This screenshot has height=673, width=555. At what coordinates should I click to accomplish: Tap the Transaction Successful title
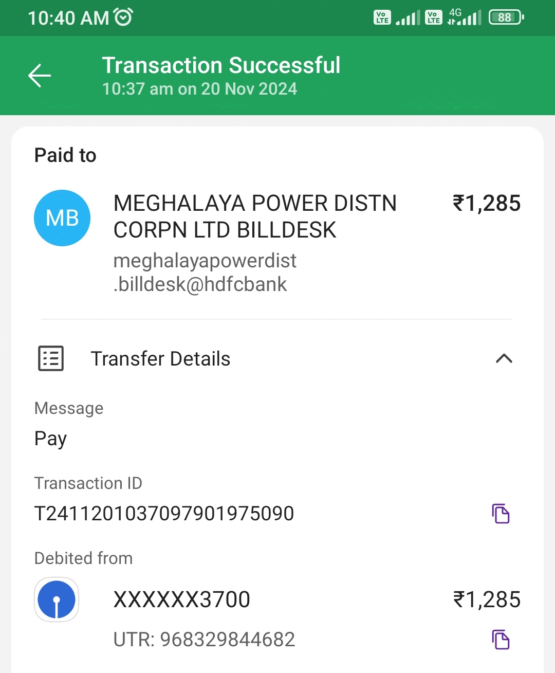click(221, 65)
